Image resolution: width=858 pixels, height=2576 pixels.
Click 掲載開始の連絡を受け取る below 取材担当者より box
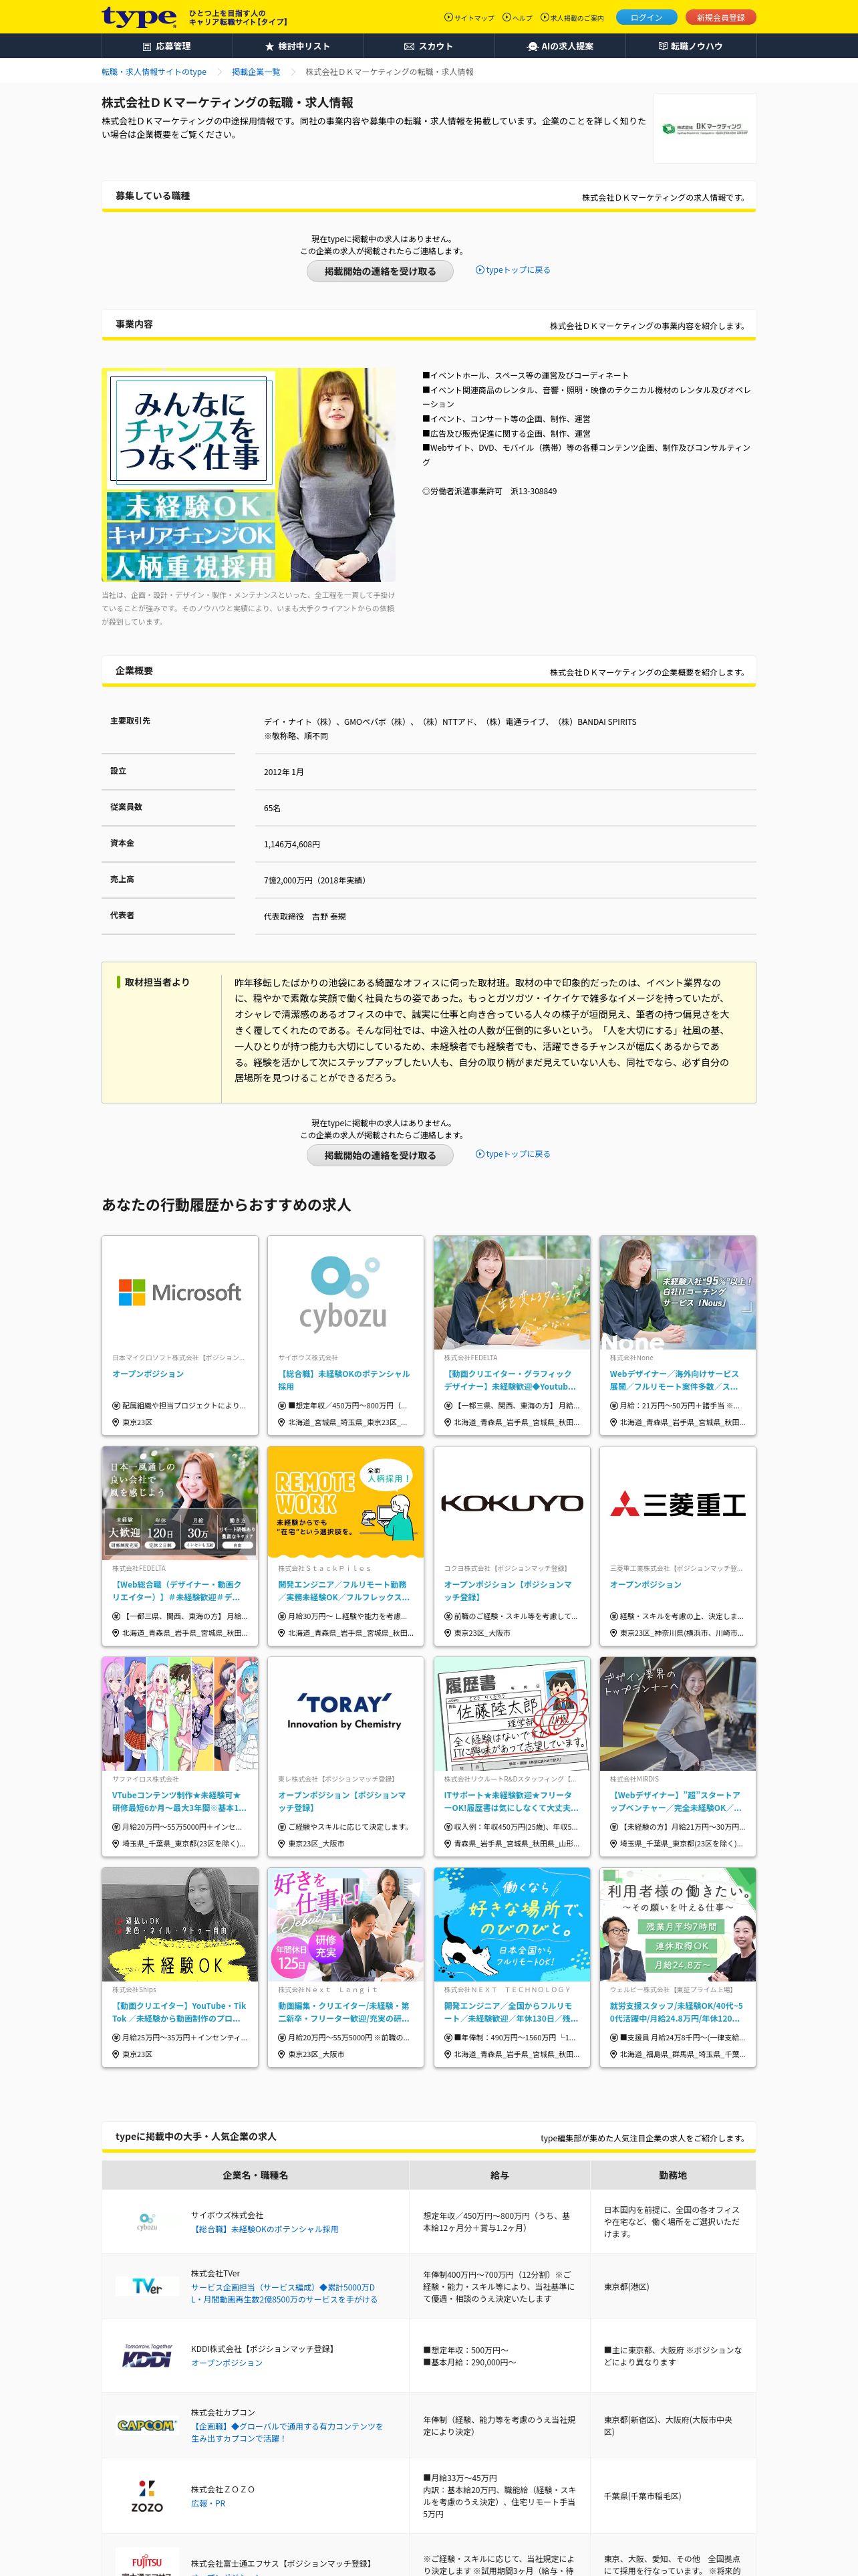[380, 1155]
